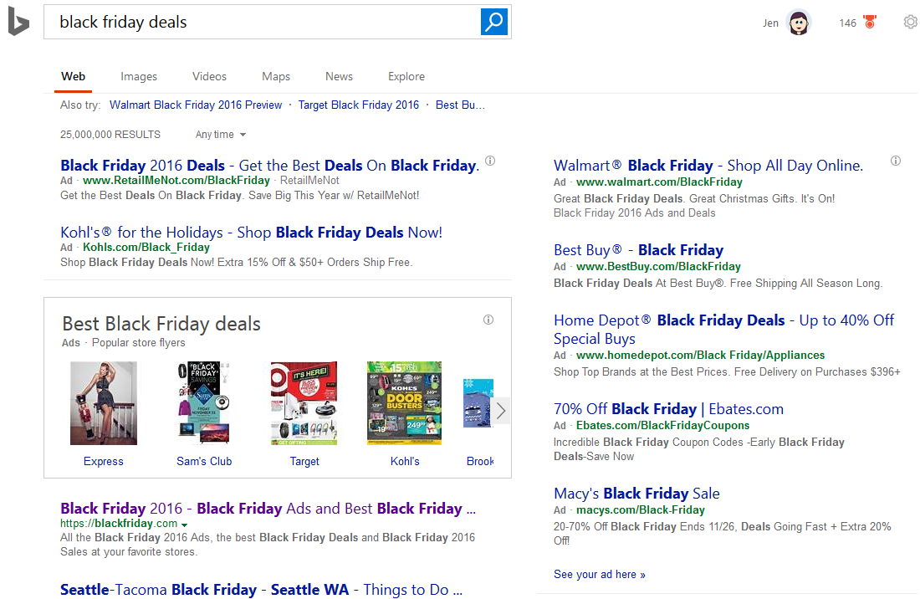Open the settings gear icon
Image resolution: width=920 pixels, height=599 pixels.
910,23
